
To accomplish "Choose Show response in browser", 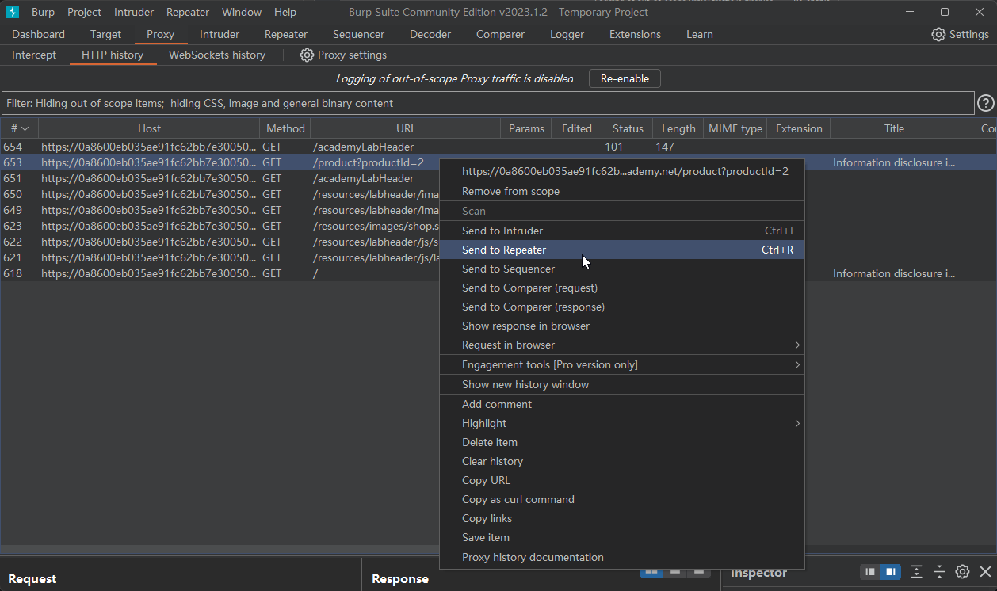I will [x=622, y=326].
